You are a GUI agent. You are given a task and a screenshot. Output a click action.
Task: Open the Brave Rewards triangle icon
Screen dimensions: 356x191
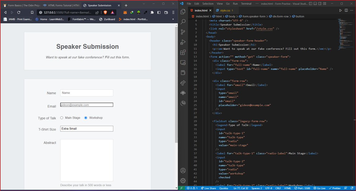112,12
